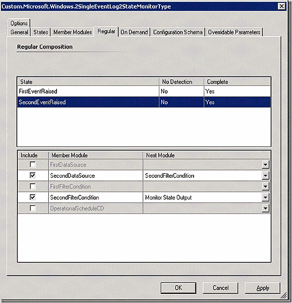Screen dimensions: 292x303
Task: Check Include for OperationalScheduleCD
Action: [33, 208]
